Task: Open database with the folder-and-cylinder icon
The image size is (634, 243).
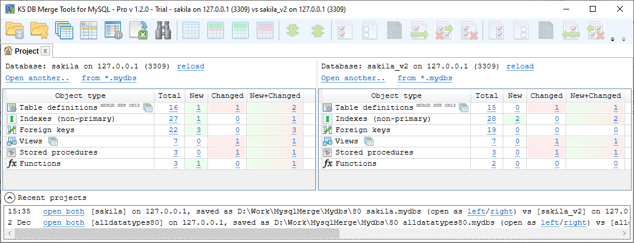Action: (x=15, y=30)
